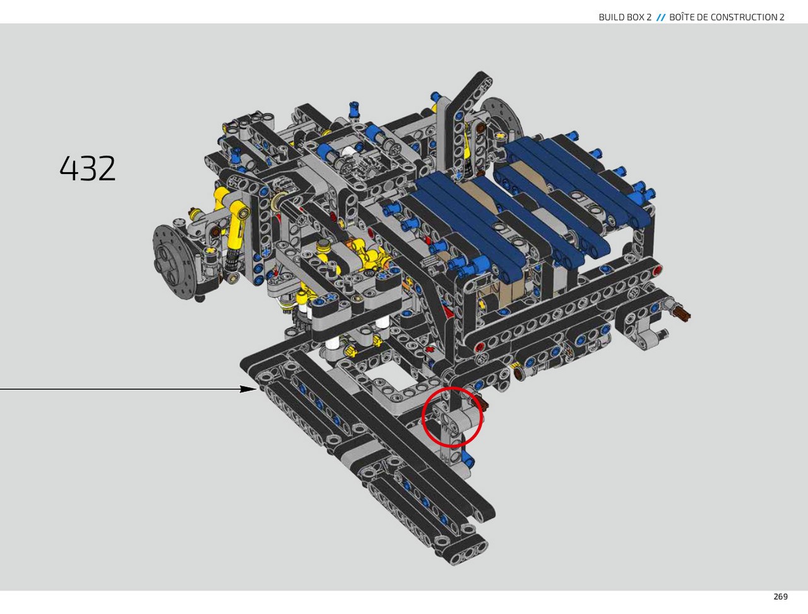
Task: Click the step number 432
Action: 88,169
